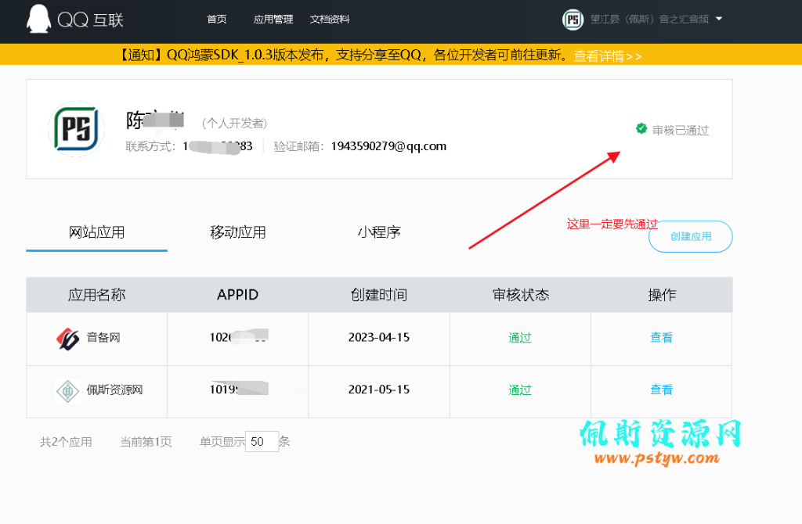The image size is (802, 524).
Task: Click the 审核已通过 status text
Action: [681, 131]
